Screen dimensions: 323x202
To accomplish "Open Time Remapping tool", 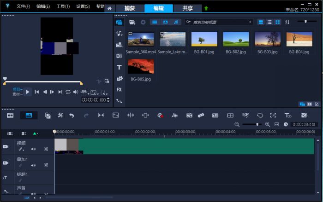I will pos(245,115).
